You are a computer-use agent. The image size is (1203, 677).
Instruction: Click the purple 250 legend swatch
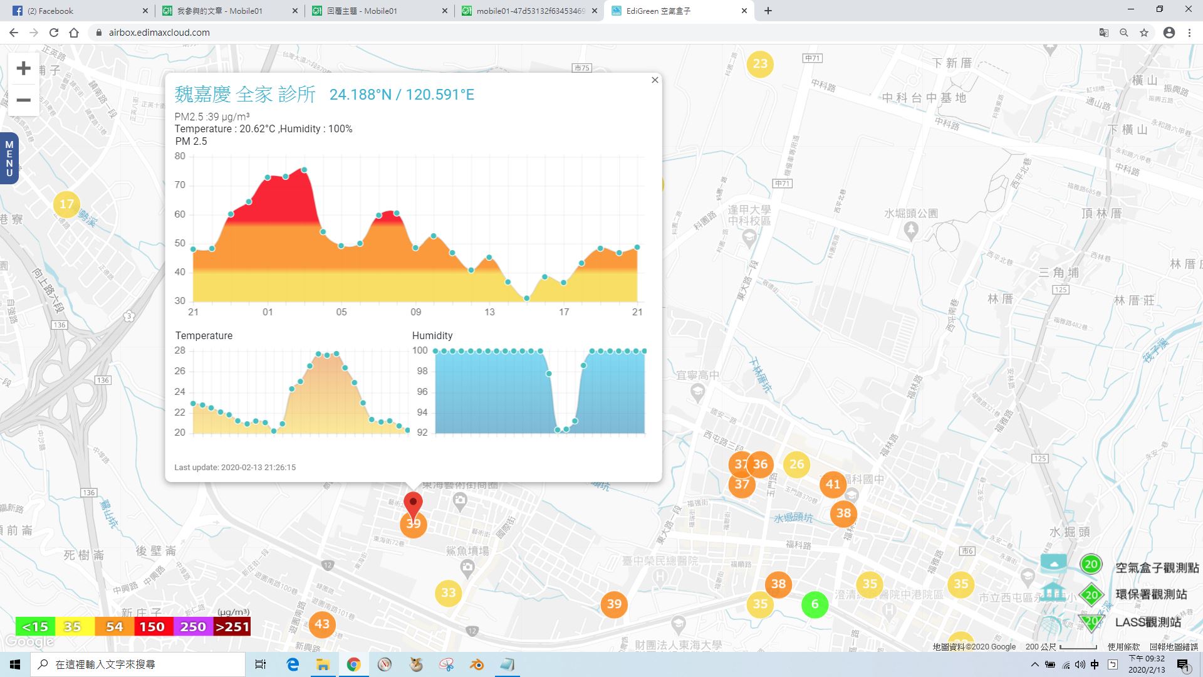[x=192, y=626]
